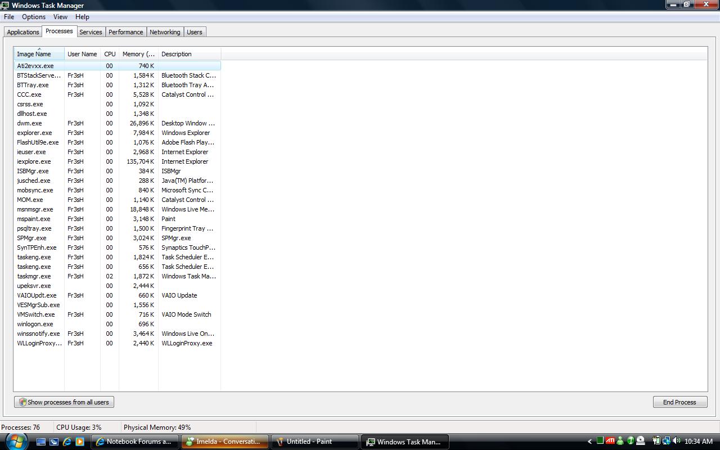Select the taskmgr.exe process
The width and height of the screenshot is (720, 450).
point(117,276)
